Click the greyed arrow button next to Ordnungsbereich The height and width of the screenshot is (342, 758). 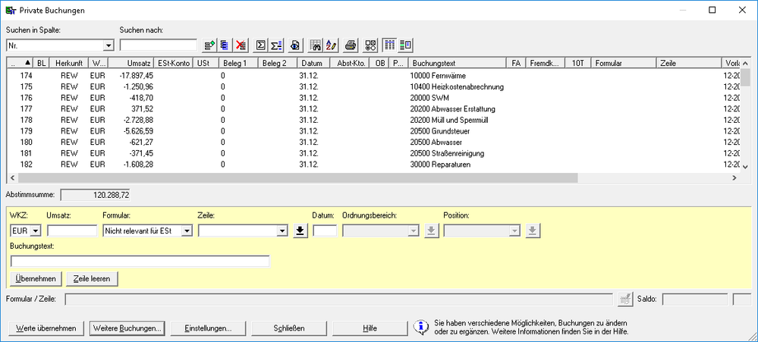[x=431, y=231]
